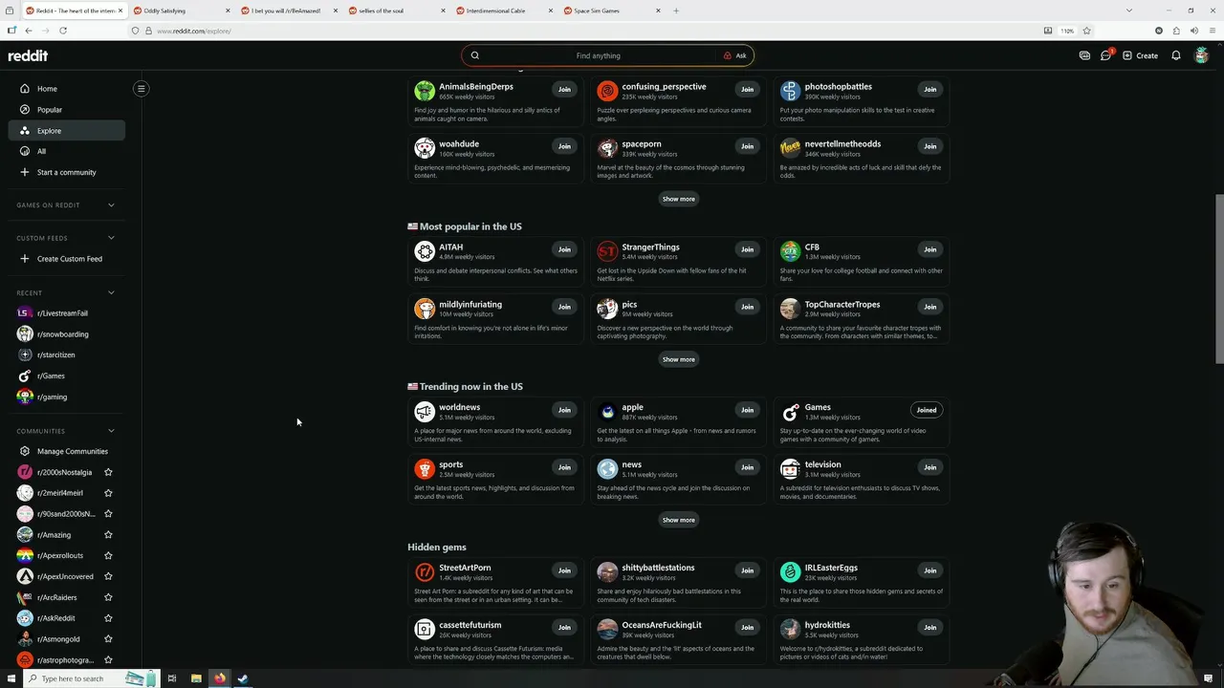
Task: Bookmark this page with star icon
Action: [1086, 31]
